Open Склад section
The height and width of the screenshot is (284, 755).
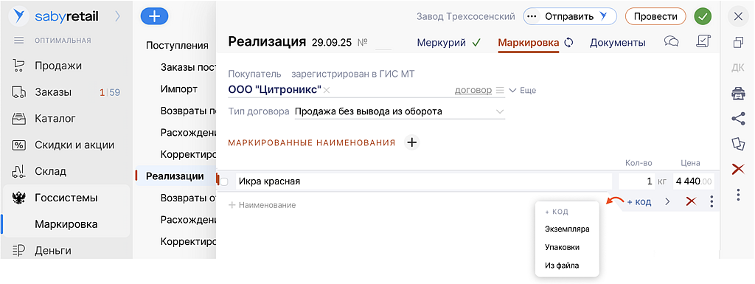pyautogui.click(x=51, y=171)
